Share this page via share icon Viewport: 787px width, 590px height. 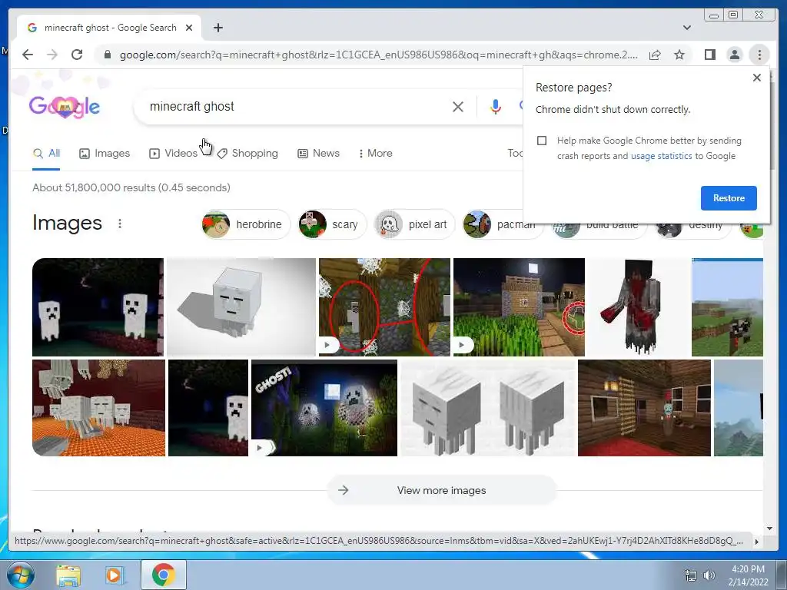click(655, 55)
